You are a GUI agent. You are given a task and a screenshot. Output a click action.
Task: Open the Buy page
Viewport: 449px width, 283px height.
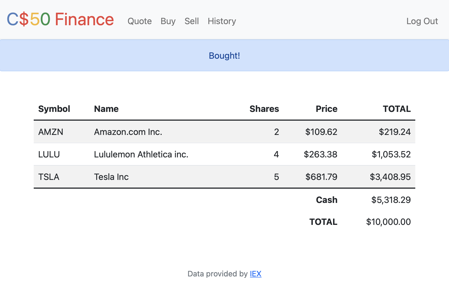(x=168, y=21)
